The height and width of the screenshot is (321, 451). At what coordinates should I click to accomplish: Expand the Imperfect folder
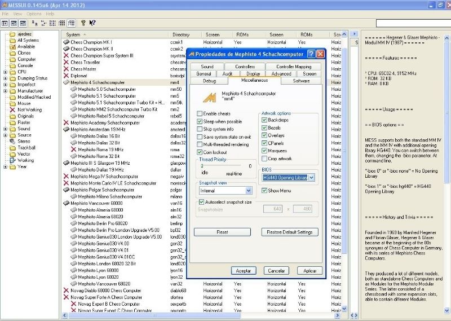click(5, 85)
